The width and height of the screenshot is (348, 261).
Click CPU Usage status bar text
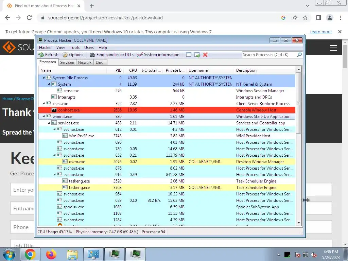coord(55,232)
